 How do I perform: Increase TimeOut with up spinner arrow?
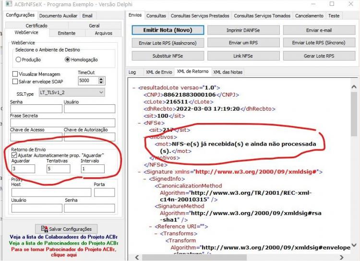(101, 79)
